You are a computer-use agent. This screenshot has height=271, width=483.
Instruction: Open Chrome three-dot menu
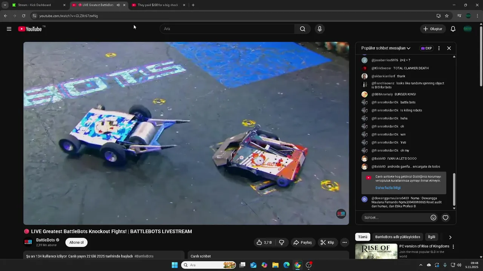click(478, 16)
